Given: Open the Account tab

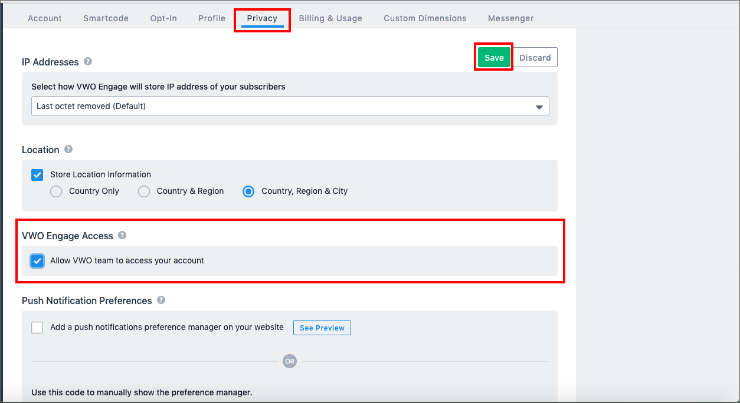Looking at the screenshot, I should pyautogui.click(x=45, y=18).
